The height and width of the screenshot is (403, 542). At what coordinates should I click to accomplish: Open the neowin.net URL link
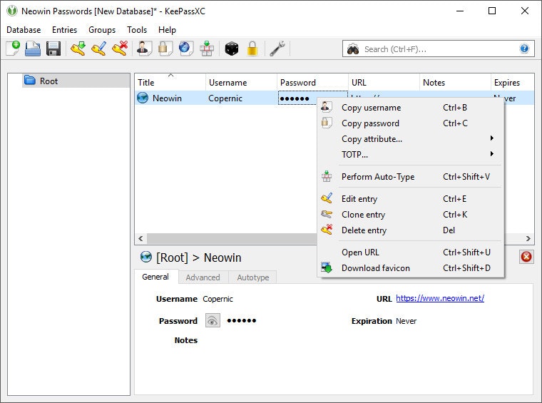tap(439, 298)
